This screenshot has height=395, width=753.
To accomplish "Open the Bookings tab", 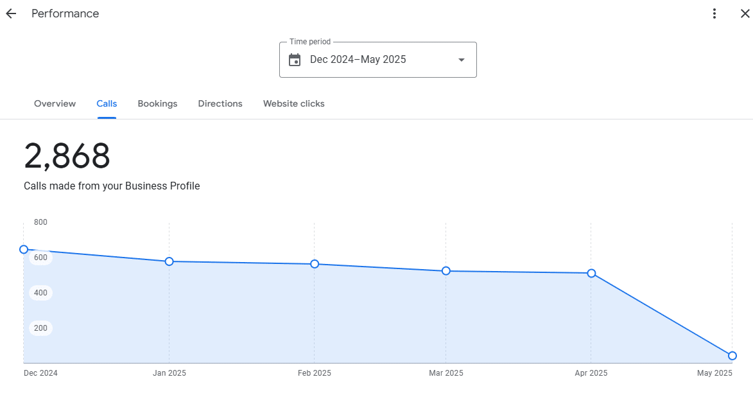I will click(157, 104).
